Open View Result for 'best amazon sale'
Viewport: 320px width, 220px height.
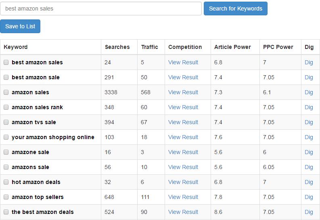pyautogui.click(x=183, y=77)
